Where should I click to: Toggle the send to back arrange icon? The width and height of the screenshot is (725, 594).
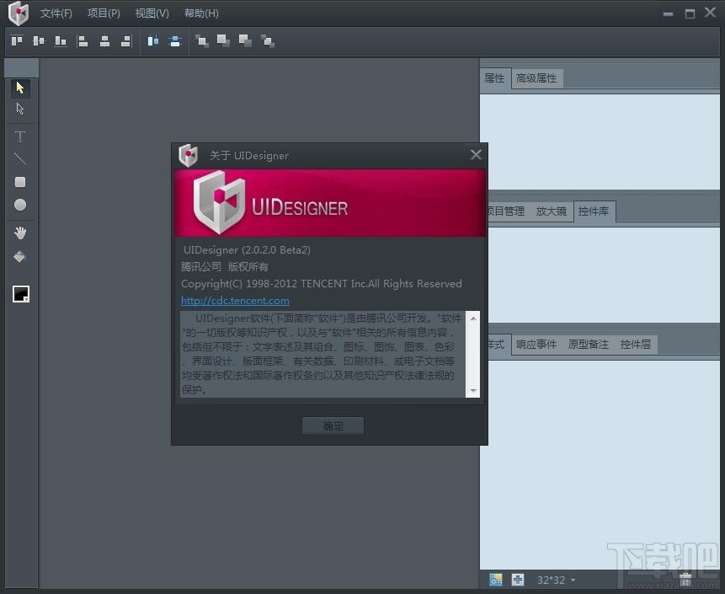(268, 40)
